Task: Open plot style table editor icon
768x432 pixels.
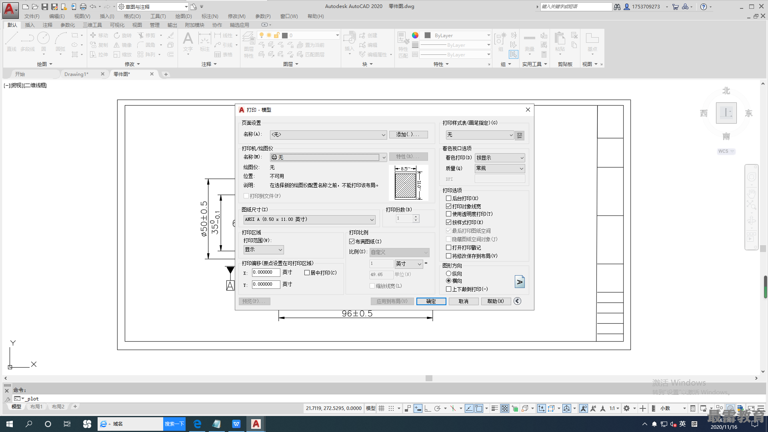Action: (x=520, y=135)
